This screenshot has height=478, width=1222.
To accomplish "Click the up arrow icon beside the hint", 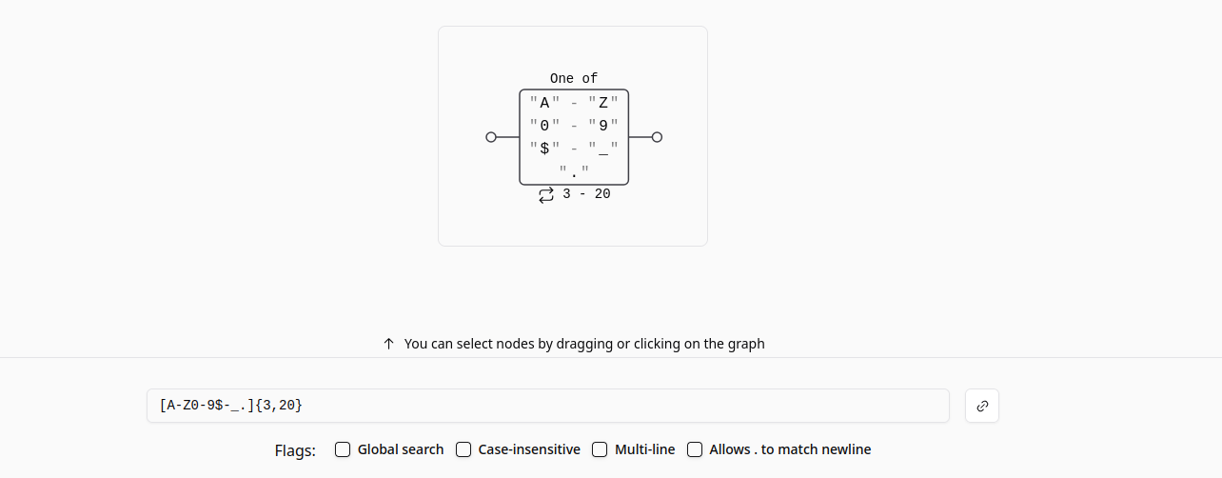I will 388,344.
